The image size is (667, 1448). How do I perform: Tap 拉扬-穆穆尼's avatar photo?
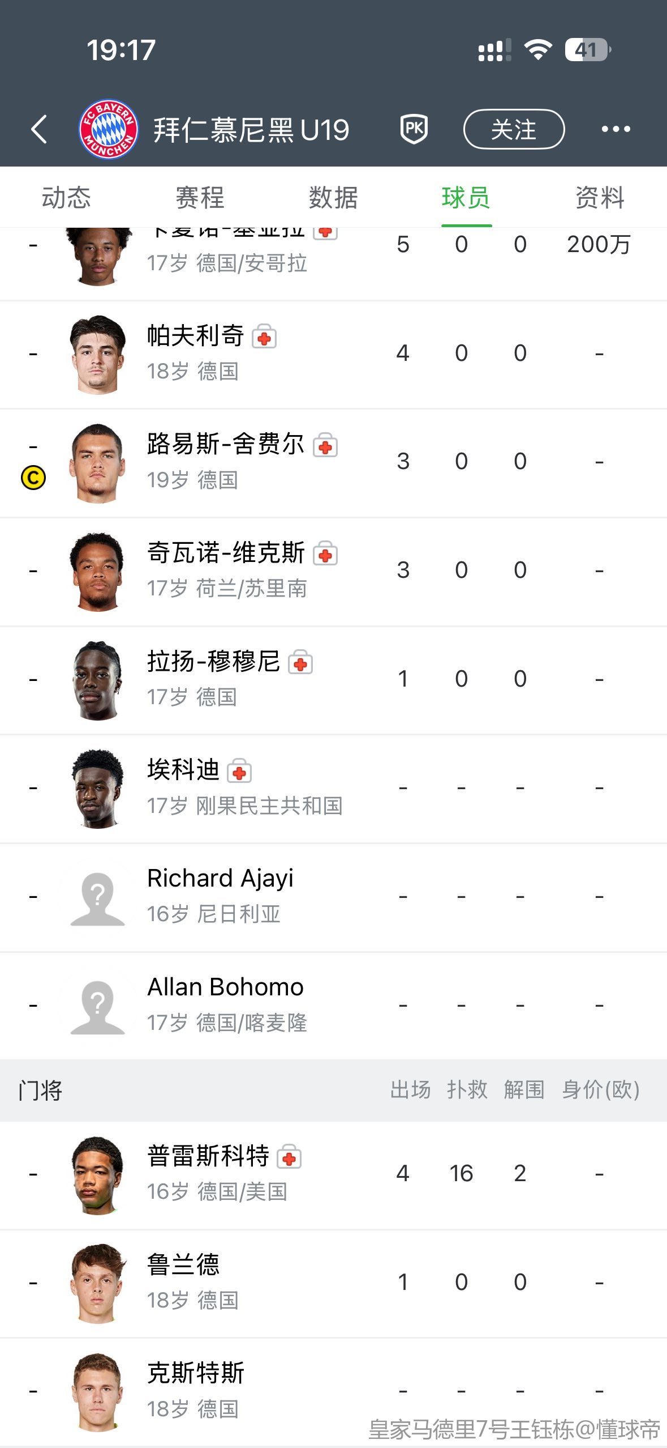[x=97, y=680]
